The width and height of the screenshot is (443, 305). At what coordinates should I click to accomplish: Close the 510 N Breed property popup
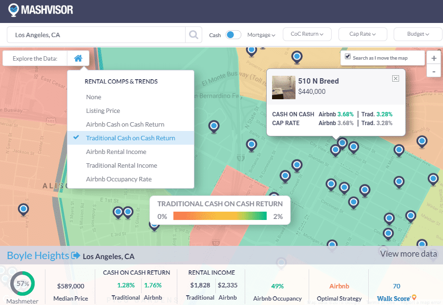pyautogui.click(x=396, y=79)
